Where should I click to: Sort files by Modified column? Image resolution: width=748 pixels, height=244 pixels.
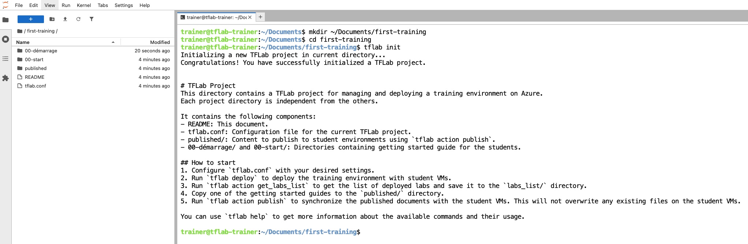click(x=160, y=42)
